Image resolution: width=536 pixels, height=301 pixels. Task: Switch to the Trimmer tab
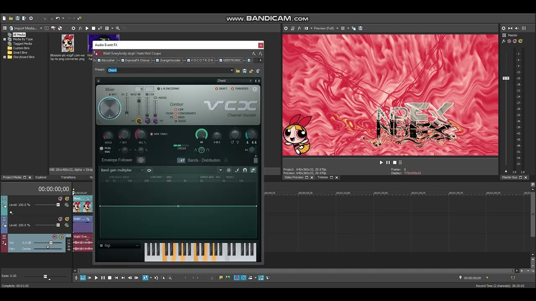pos(322,177)
